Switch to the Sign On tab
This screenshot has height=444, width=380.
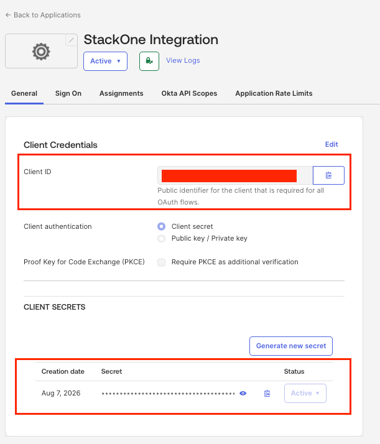click(68, 93)
